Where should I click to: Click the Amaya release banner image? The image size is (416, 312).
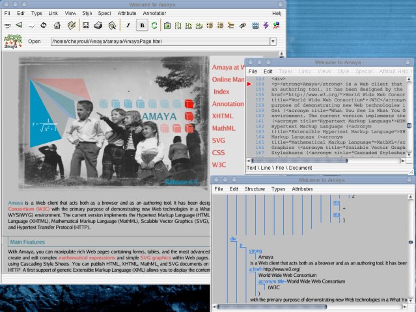(x=113, y=122)
